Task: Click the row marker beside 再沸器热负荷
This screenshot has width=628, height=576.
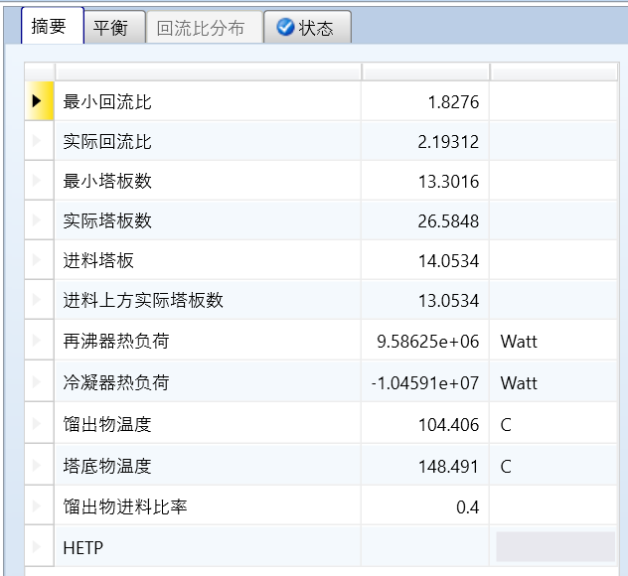Action: point(38,341)
